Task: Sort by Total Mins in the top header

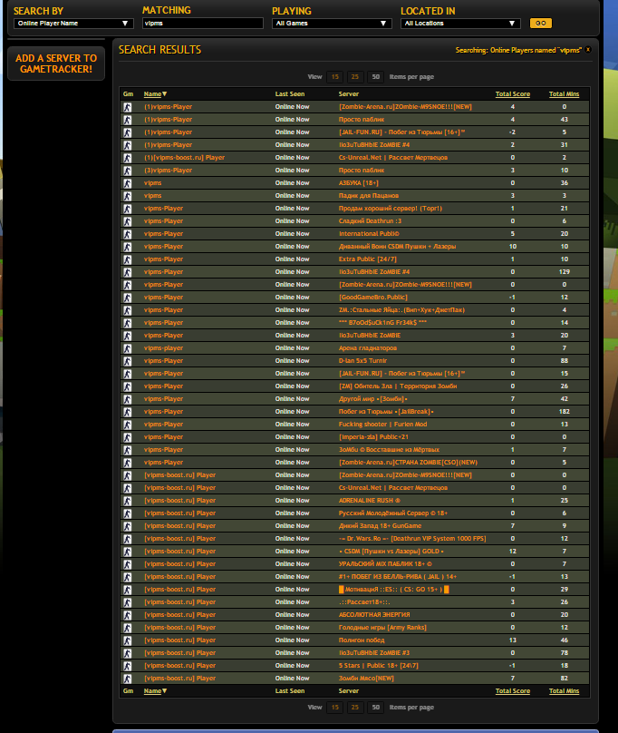Action: (564, 94)
